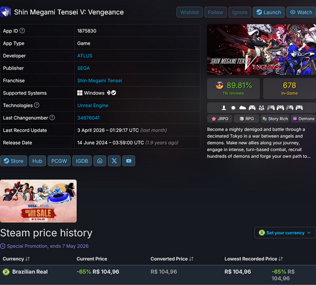Sort the table by Currency column

click(16, 259)
